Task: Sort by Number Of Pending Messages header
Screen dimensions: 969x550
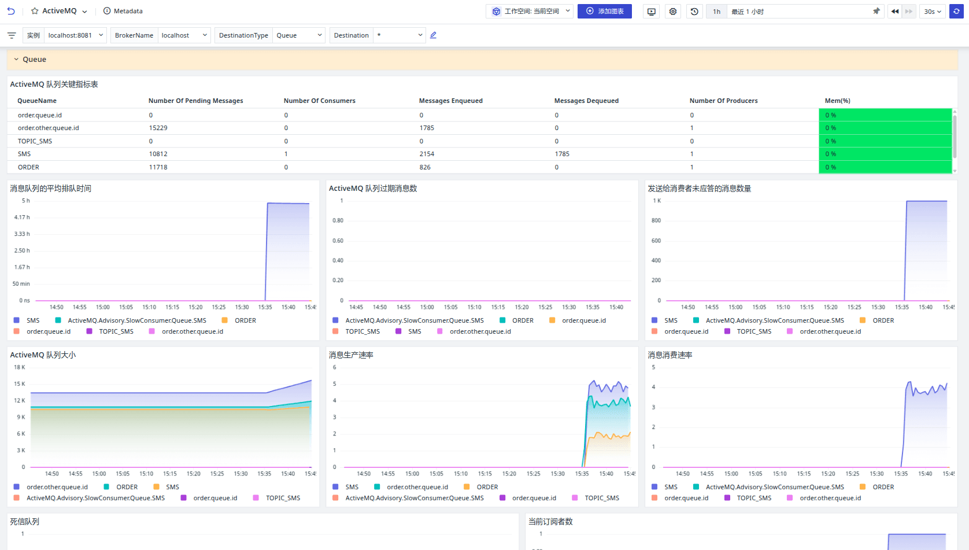Action: [195, 101]
